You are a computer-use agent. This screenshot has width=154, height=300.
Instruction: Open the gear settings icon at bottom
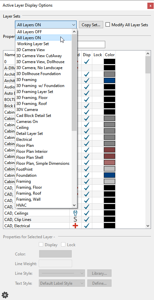click(5, 294)
